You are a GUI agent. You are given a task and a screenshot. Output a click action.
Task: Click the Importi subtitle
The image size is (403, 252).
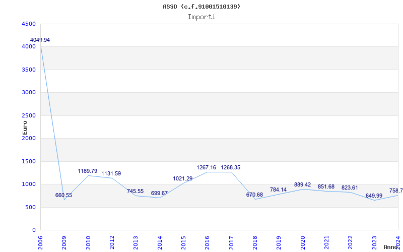pos(201,17)
